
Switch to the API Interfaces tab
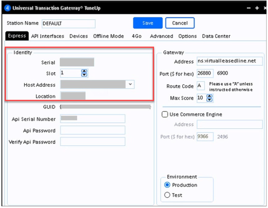click(x=47, y=36)
